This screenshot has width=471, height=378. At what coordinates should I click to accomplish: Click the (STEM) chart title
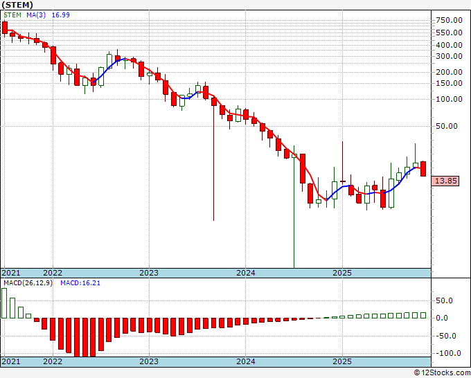click(x=17, y=5)
